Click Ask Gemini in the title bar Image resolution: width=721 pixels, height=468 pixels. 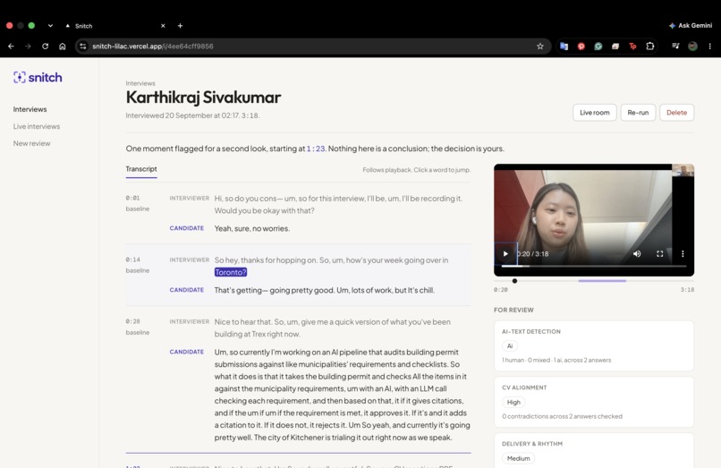691,25
